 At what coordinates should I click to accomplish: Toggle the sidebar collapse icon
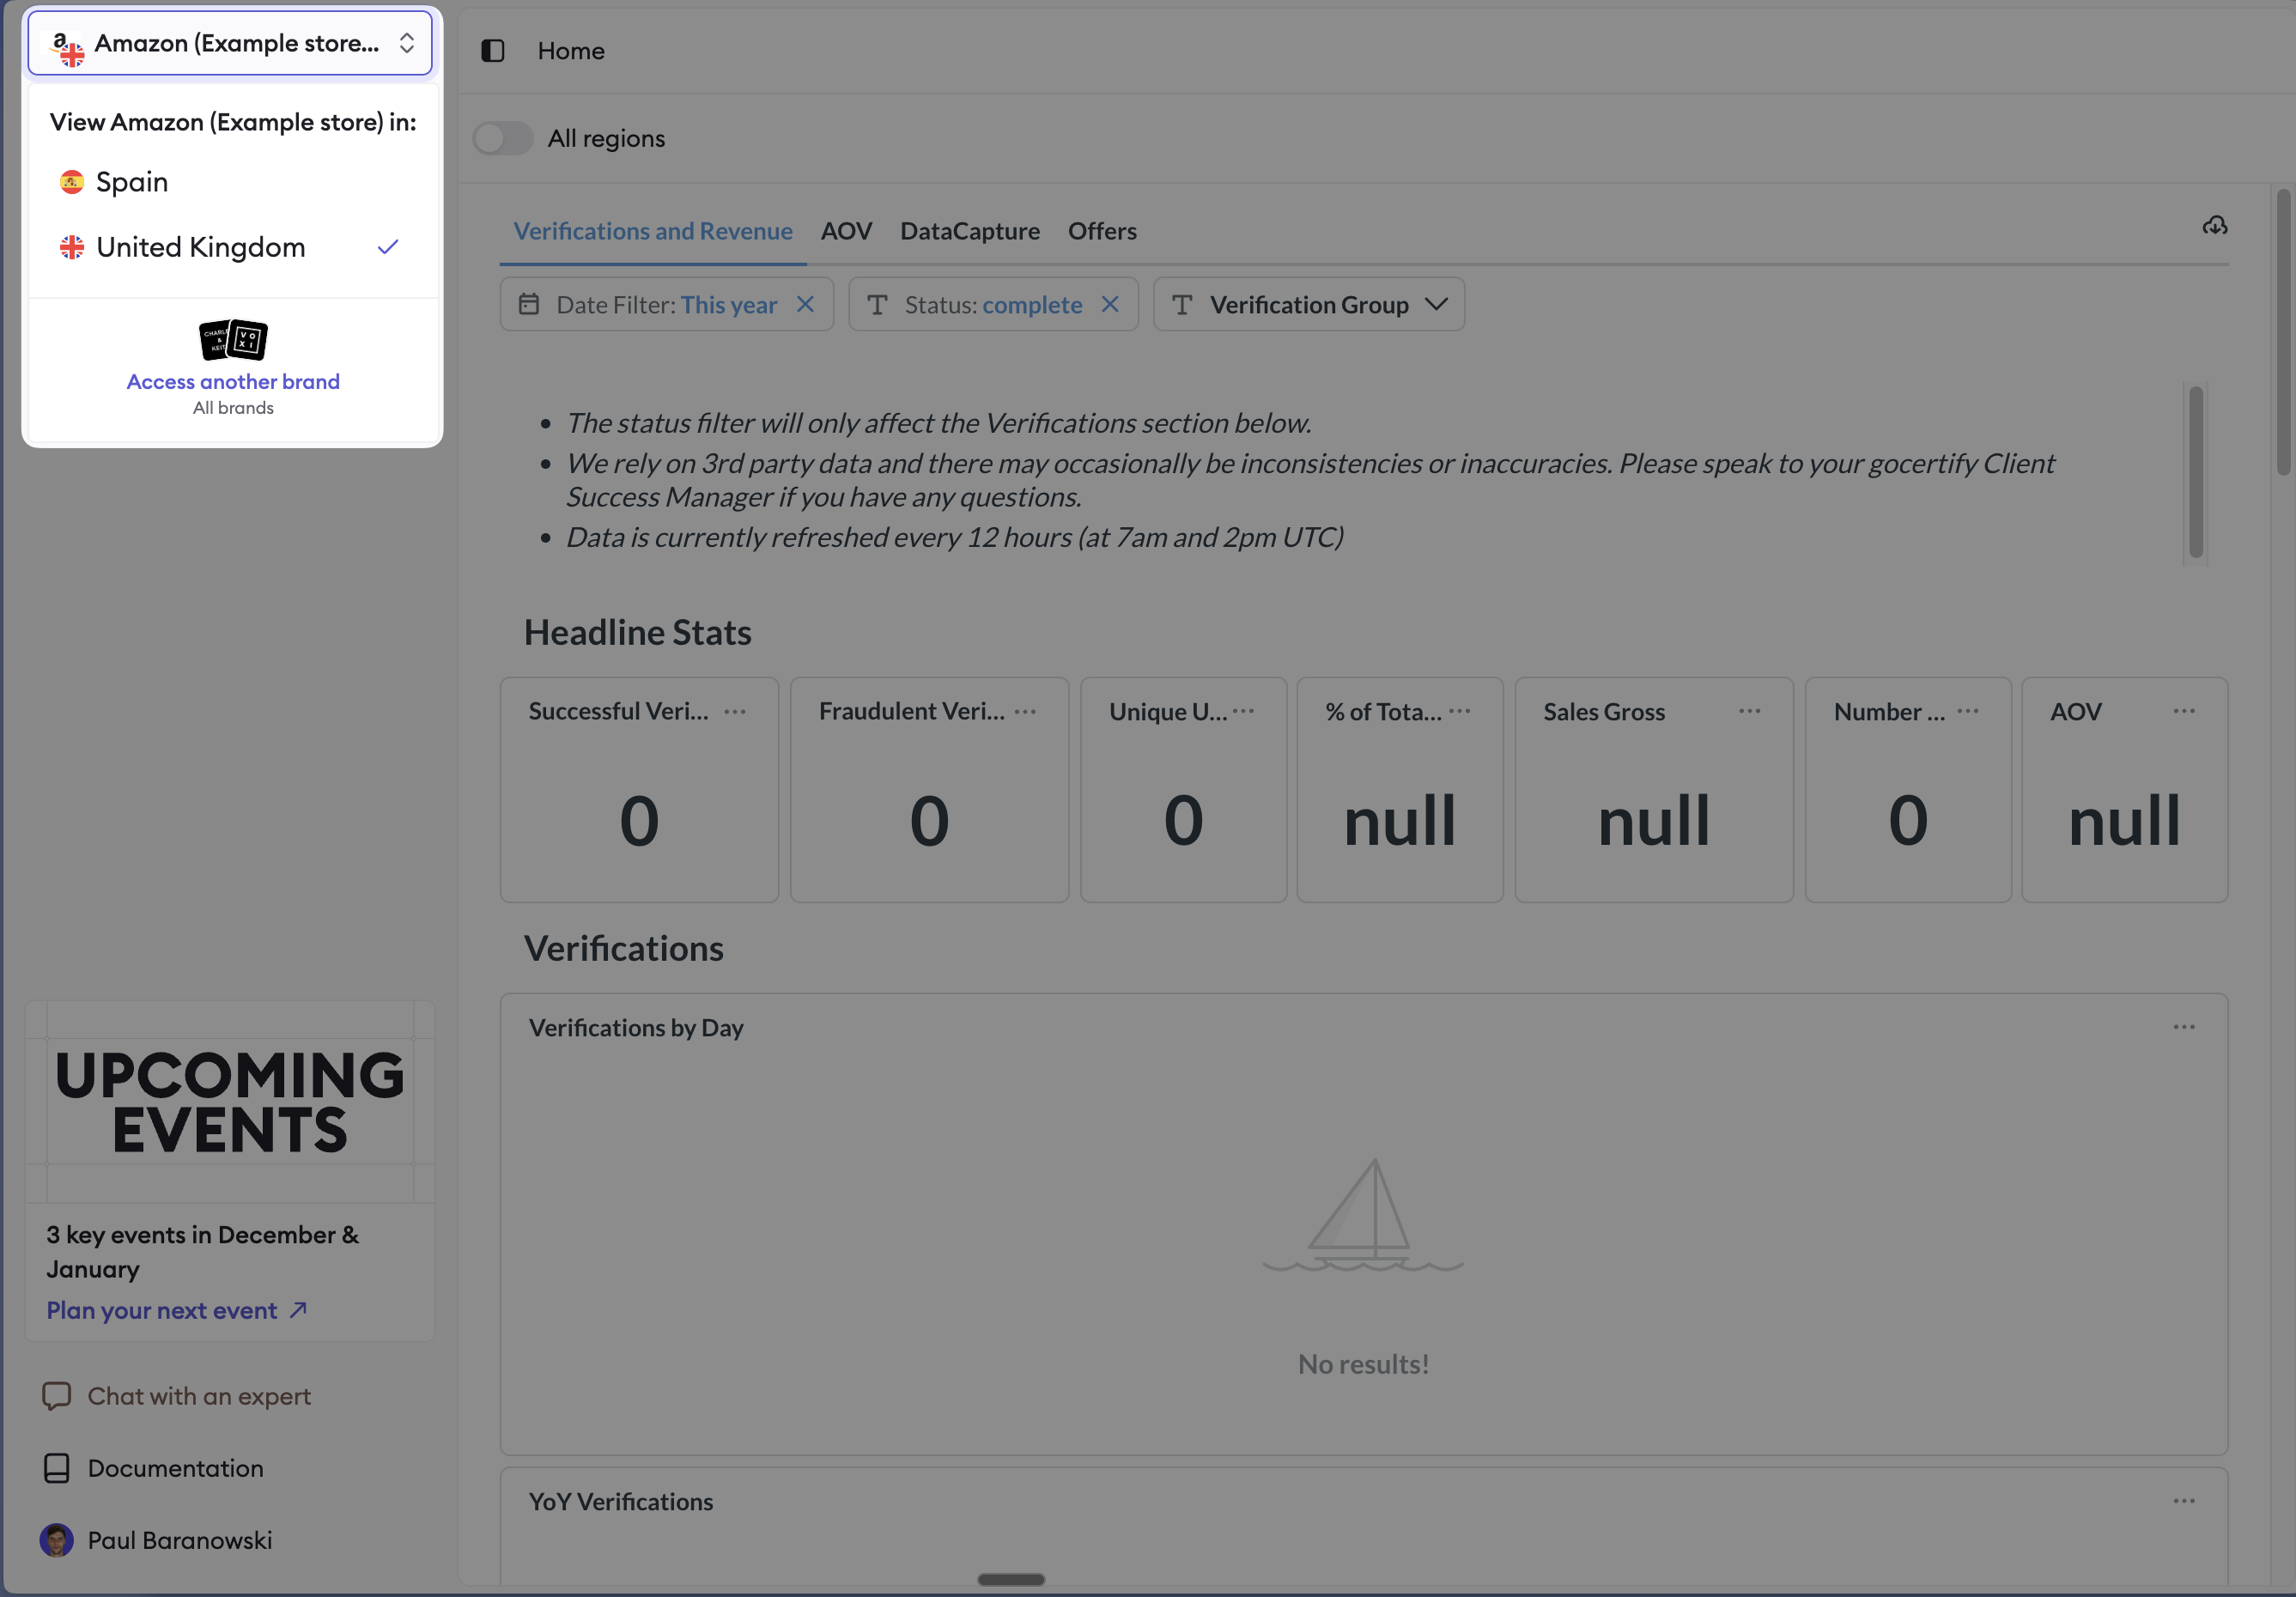(493, 51)
